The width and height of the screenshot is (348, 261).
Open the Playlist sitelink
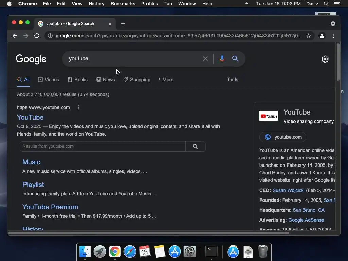[x=33, y=185]
